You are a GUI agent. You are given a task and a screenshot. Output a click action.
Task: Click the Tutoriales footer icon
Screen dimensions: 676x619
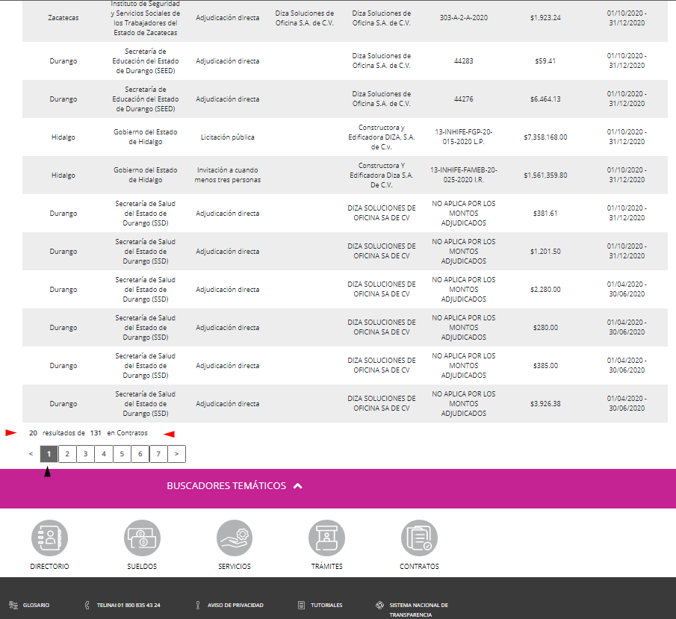click(301, 605)
